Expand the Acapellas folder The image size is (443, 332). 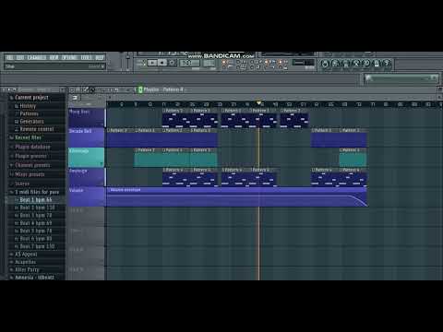[x=25, y=262]
